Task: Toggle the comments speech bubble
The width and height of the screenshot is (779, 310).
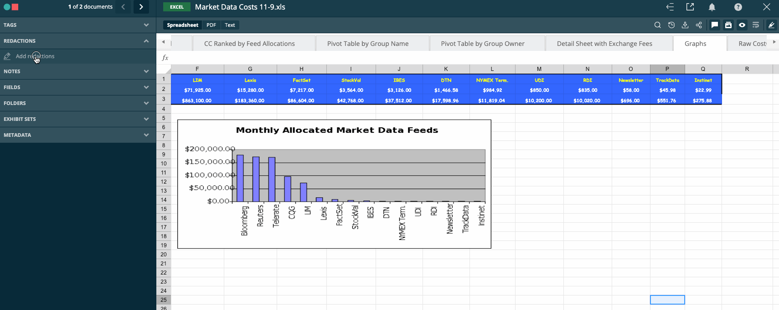Action: [x=715, y=25]
